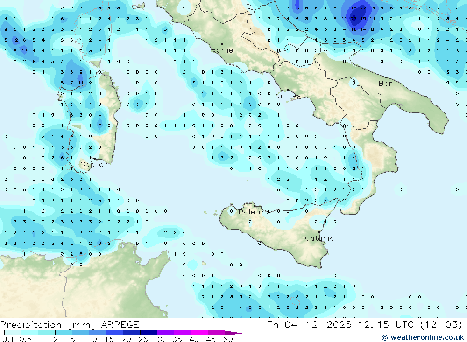Image resolution: width=467 pixels, height=342 pixels.
Task: Select the 5–10 mm legend swatch
Action: point(81,333)
